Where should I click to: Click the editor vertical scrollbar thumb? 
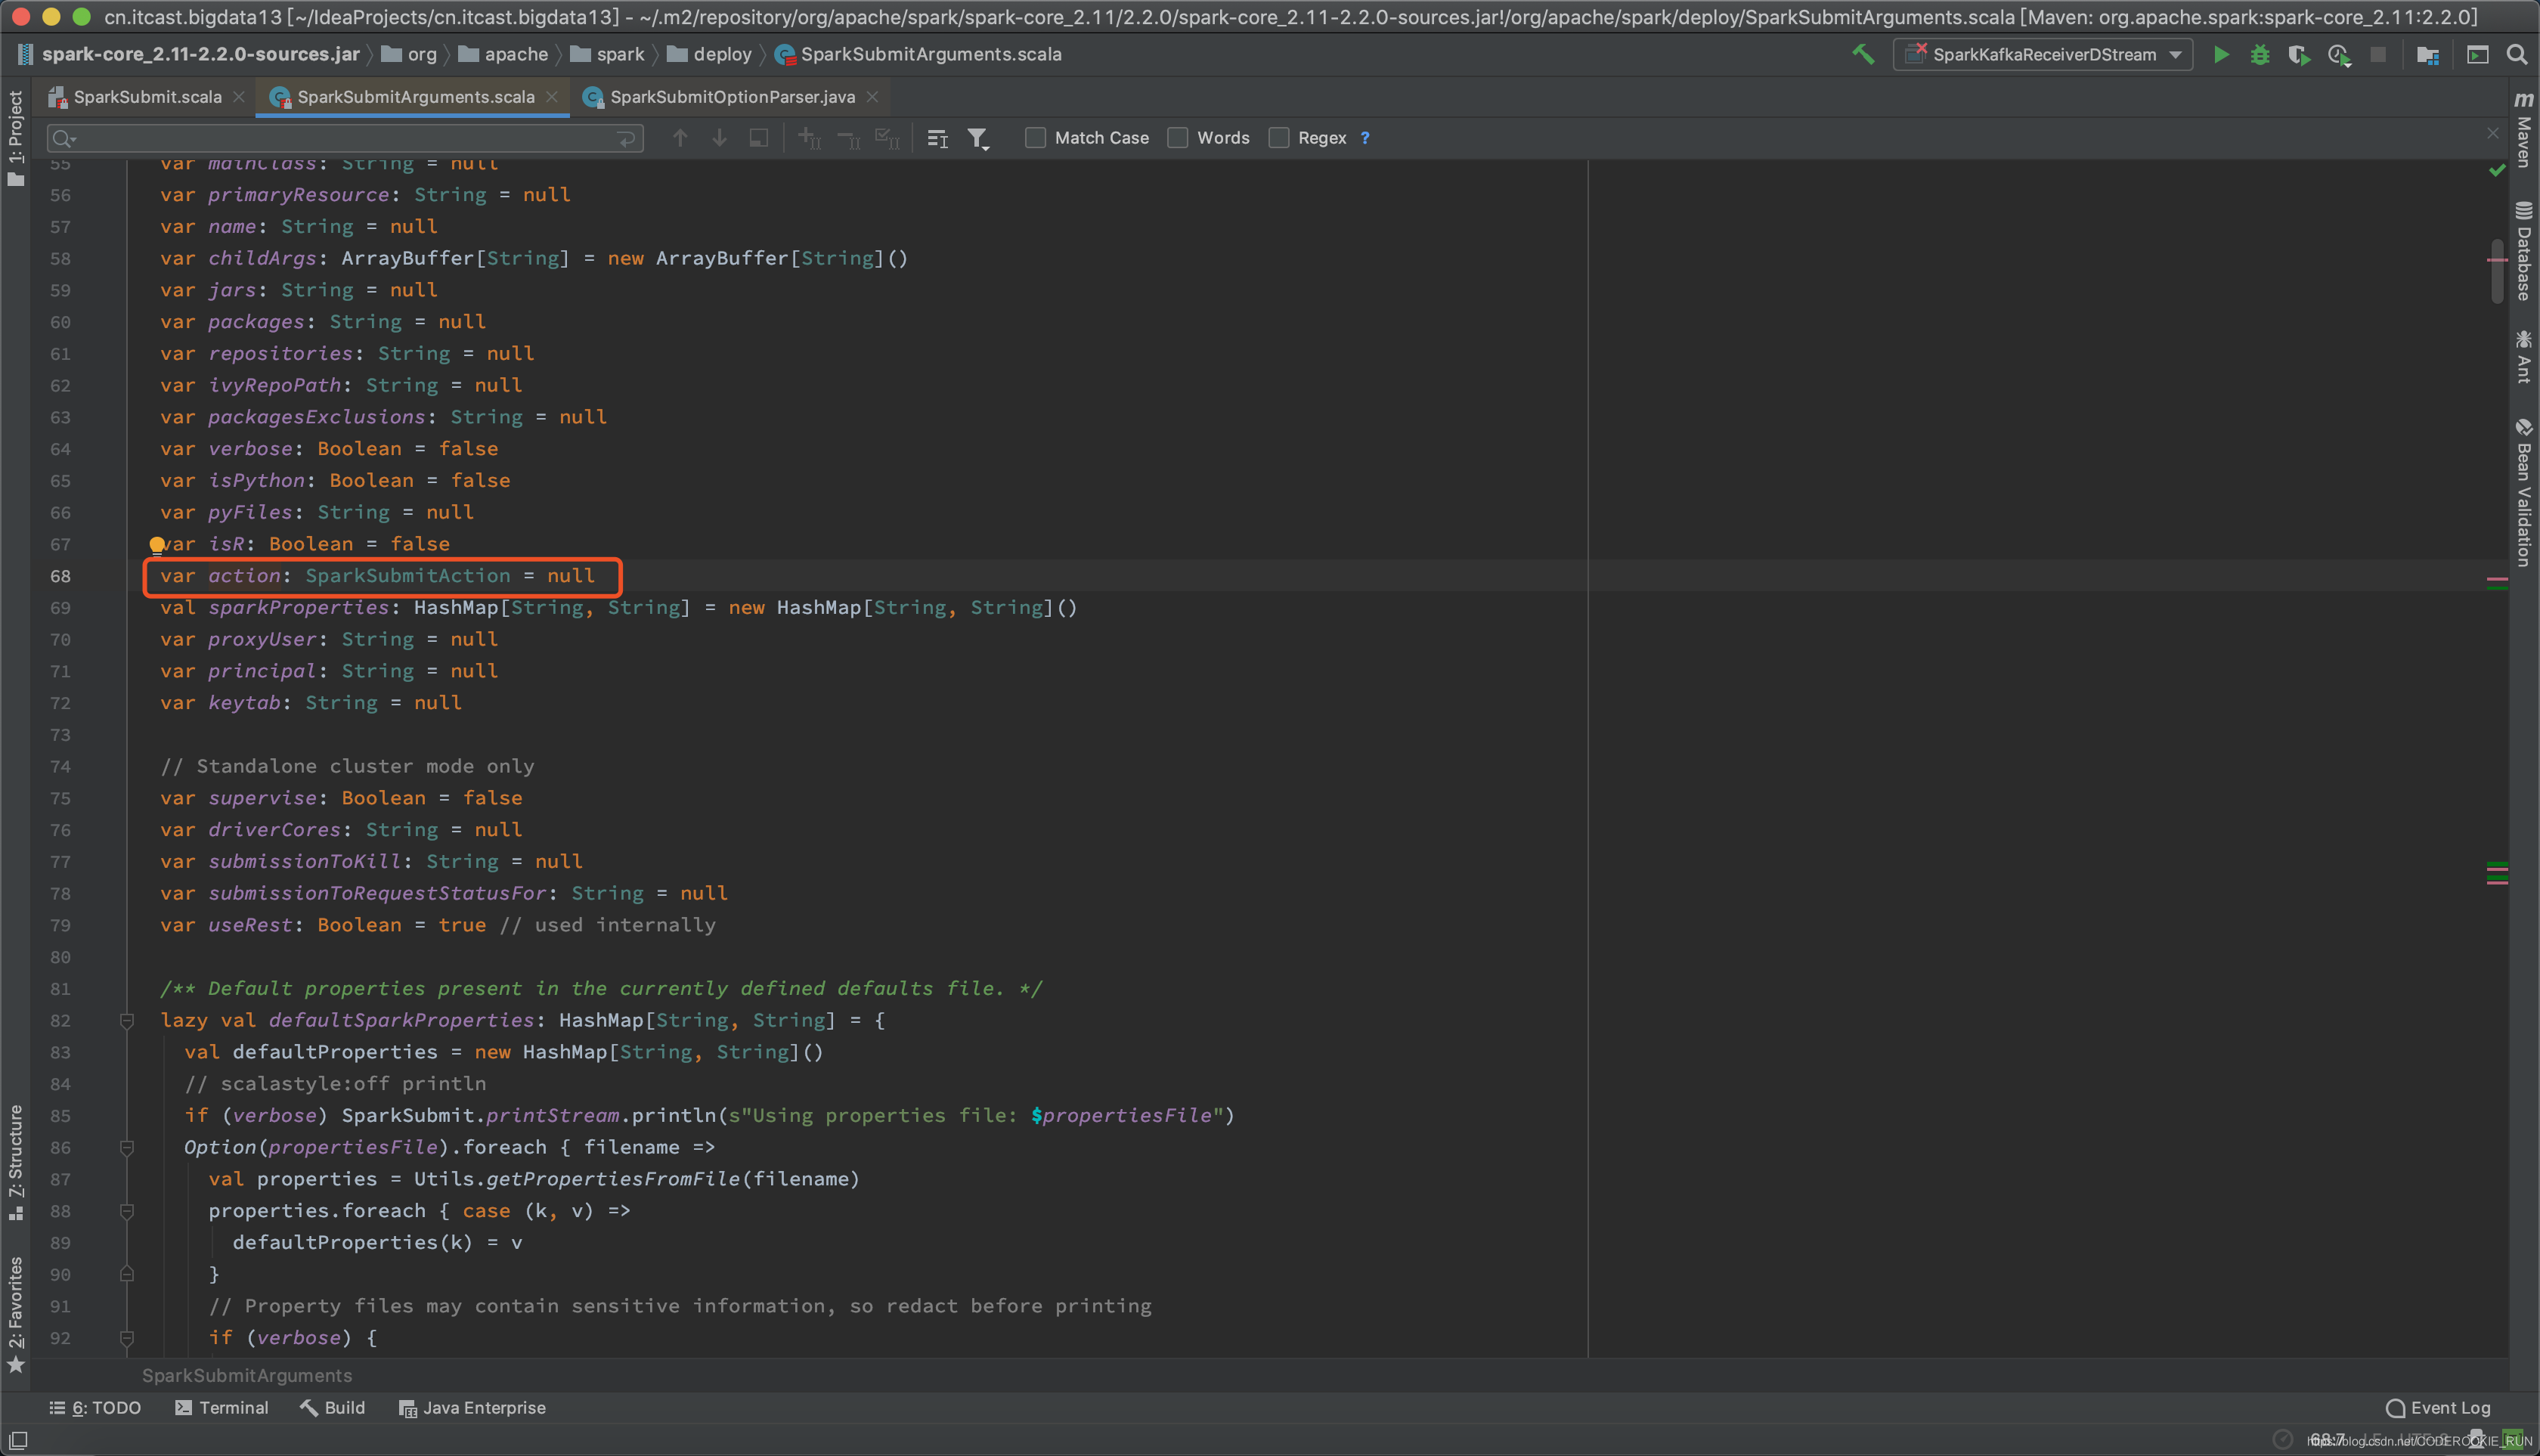pyautogui.click(x=2497, y=271)
